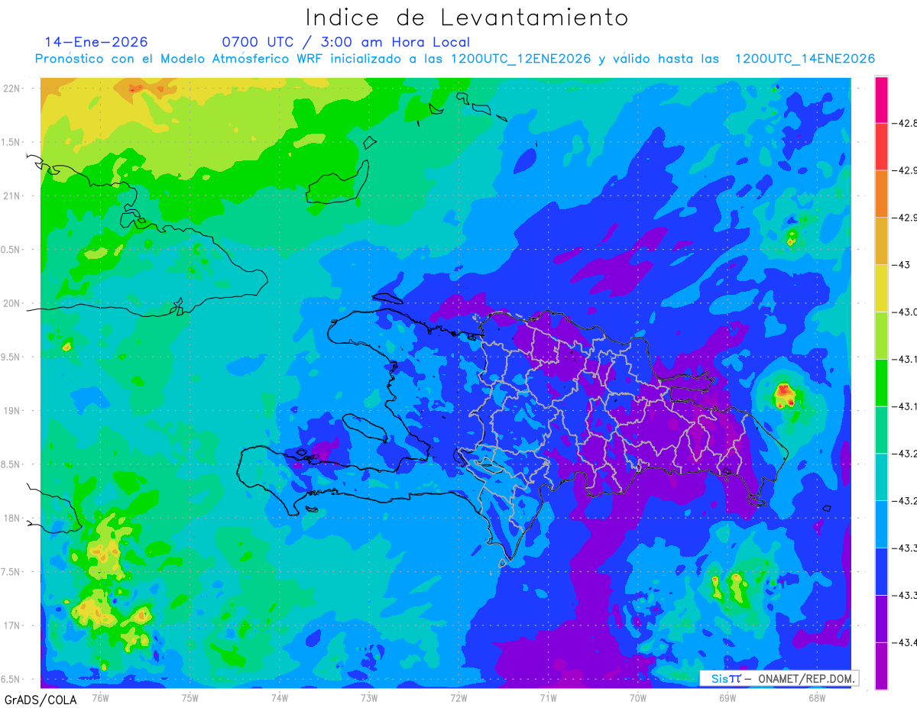Click the 'SisTT - ONAMET/REP.DOM.' credit box

pos(779,678)
